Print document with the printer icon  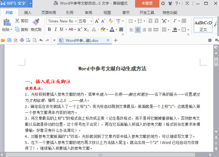pyautogui.click(x=22, y=40)
